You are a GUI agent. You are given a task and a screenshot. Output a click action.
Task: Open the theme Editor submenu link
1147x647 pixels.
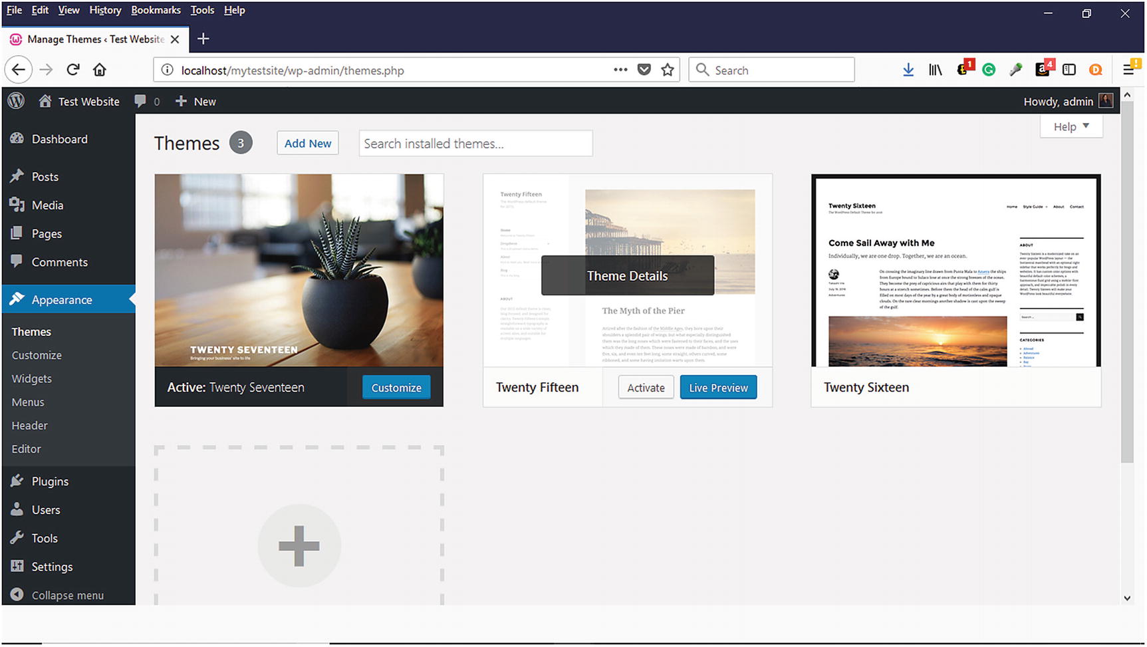26,449
